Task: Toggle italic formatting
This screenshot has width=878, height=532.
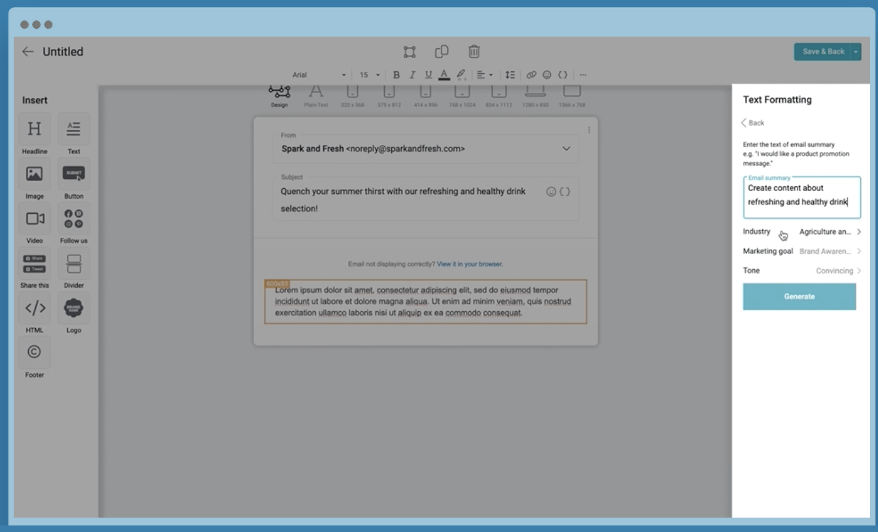Action: point(412,75)
